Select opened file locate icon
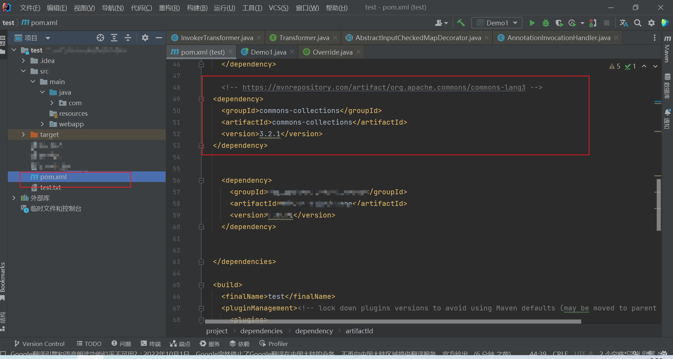This screenshot has height=359, width=673. pyautogui.click(x=100, y=38)
